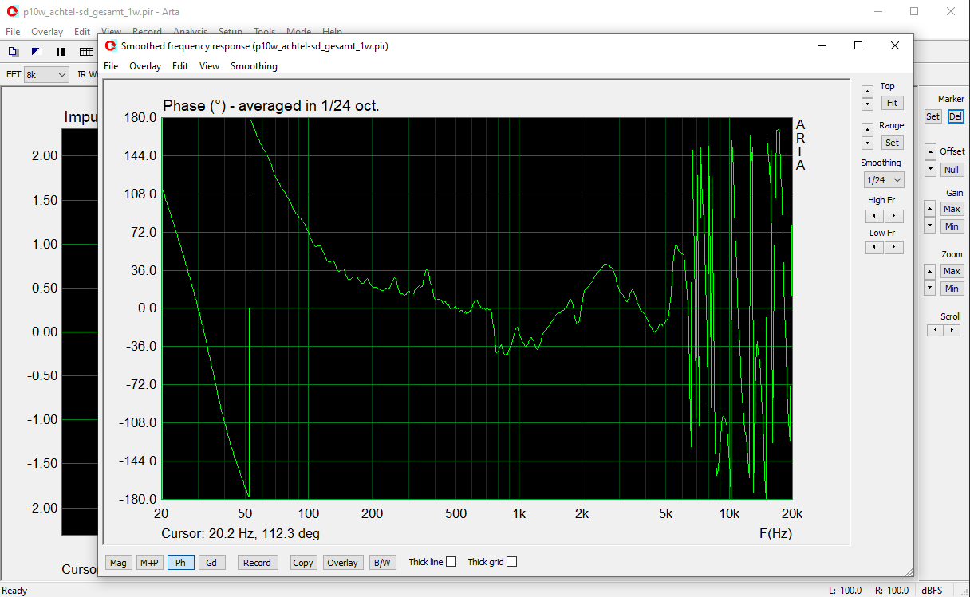Click the B/W color mode button
Image resolution: width=970 pixels, height=597 pixels.
382,563
